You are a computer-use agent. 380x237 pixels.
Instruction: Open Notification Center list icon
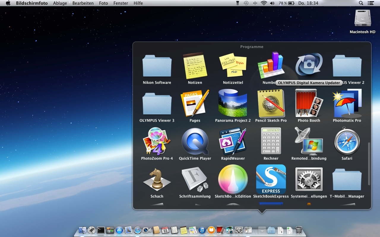pos(370,3)
